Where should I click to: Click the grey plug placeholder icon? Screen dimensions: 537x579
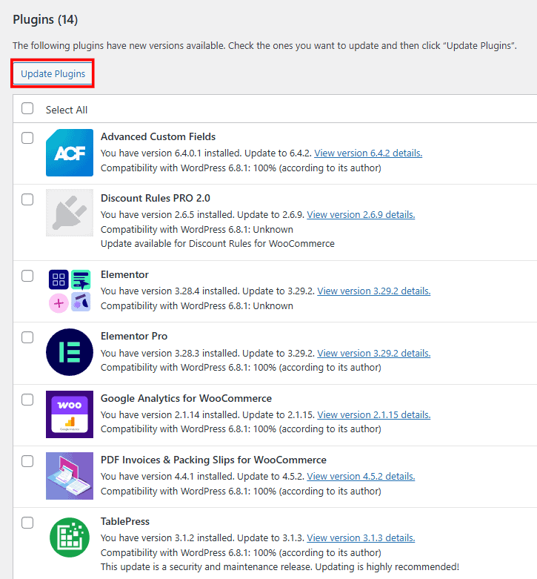[70, 213]
